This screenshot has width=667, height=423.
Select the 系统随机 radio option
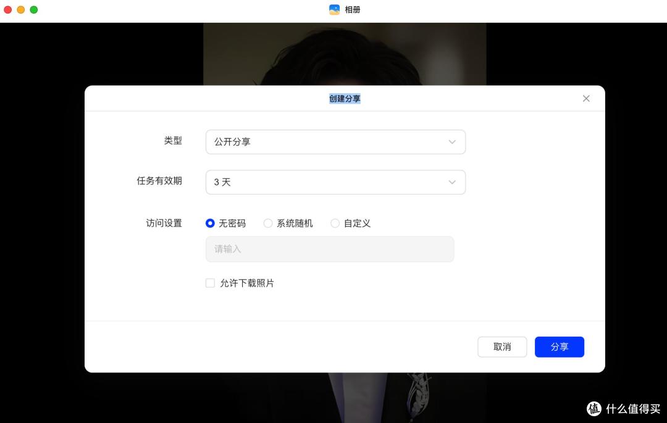(x=268, y=223)
